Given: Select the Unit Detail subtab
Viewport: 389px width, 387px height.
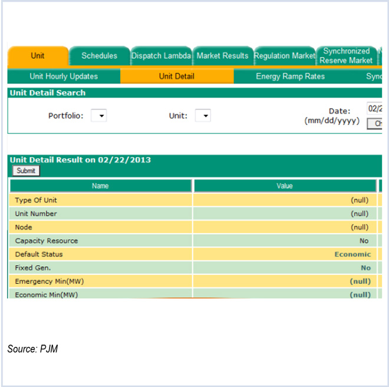Looking at the screenshot, I should (177, 77).
